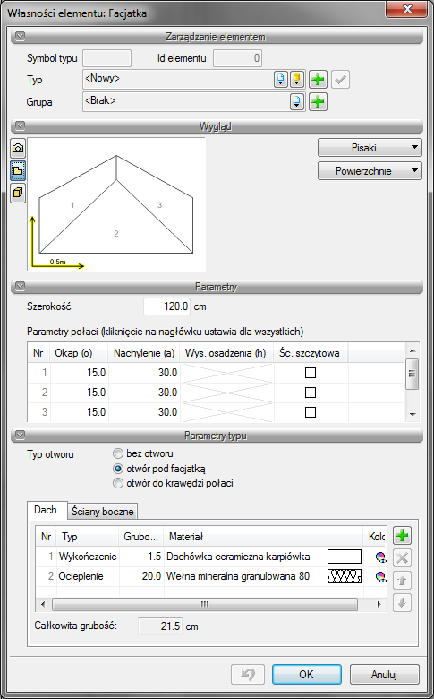Click thickness 20.0 of Ocieplenie layer
Image resolution: width=434 pixels, height=699 pixels.
point(141,576)
